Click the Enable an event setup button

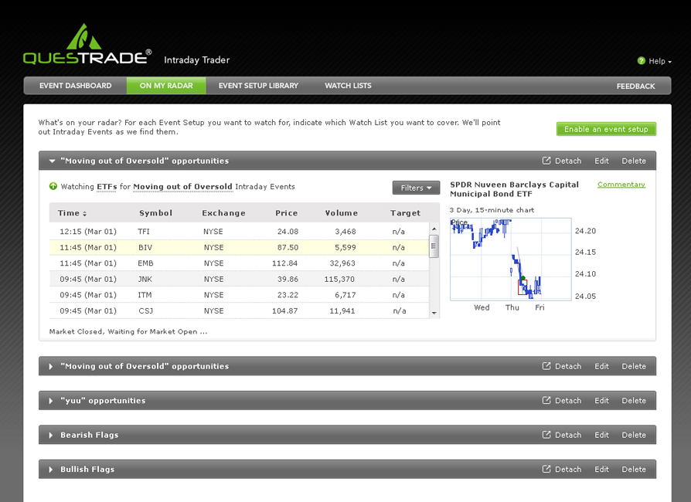[606, 129]
